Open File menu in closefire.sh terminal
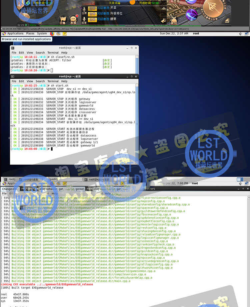The image size is (250, 307). [14, 53]
